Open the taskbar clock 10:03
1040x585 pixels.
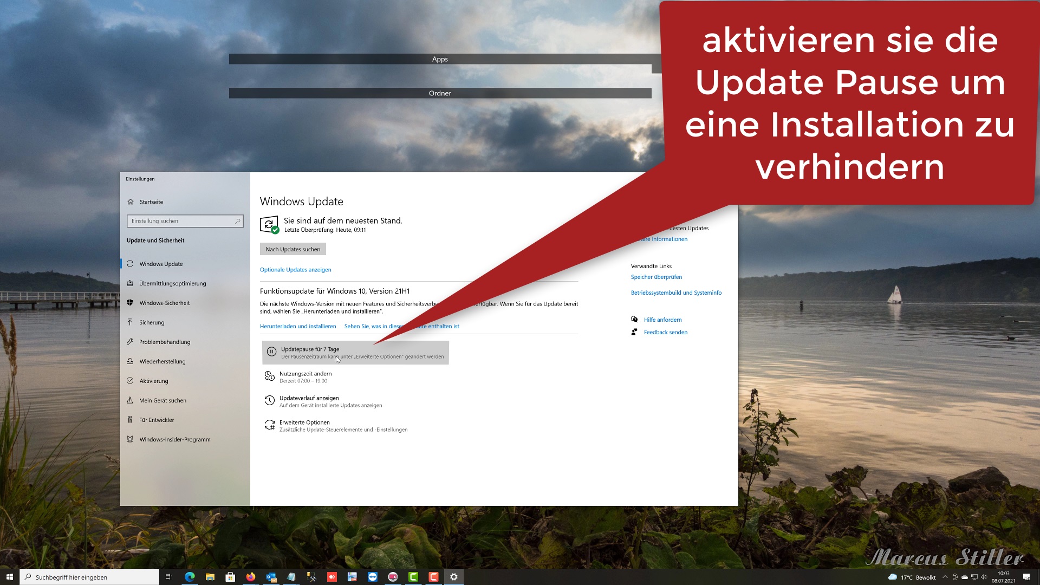click(x=1004, y=577)
